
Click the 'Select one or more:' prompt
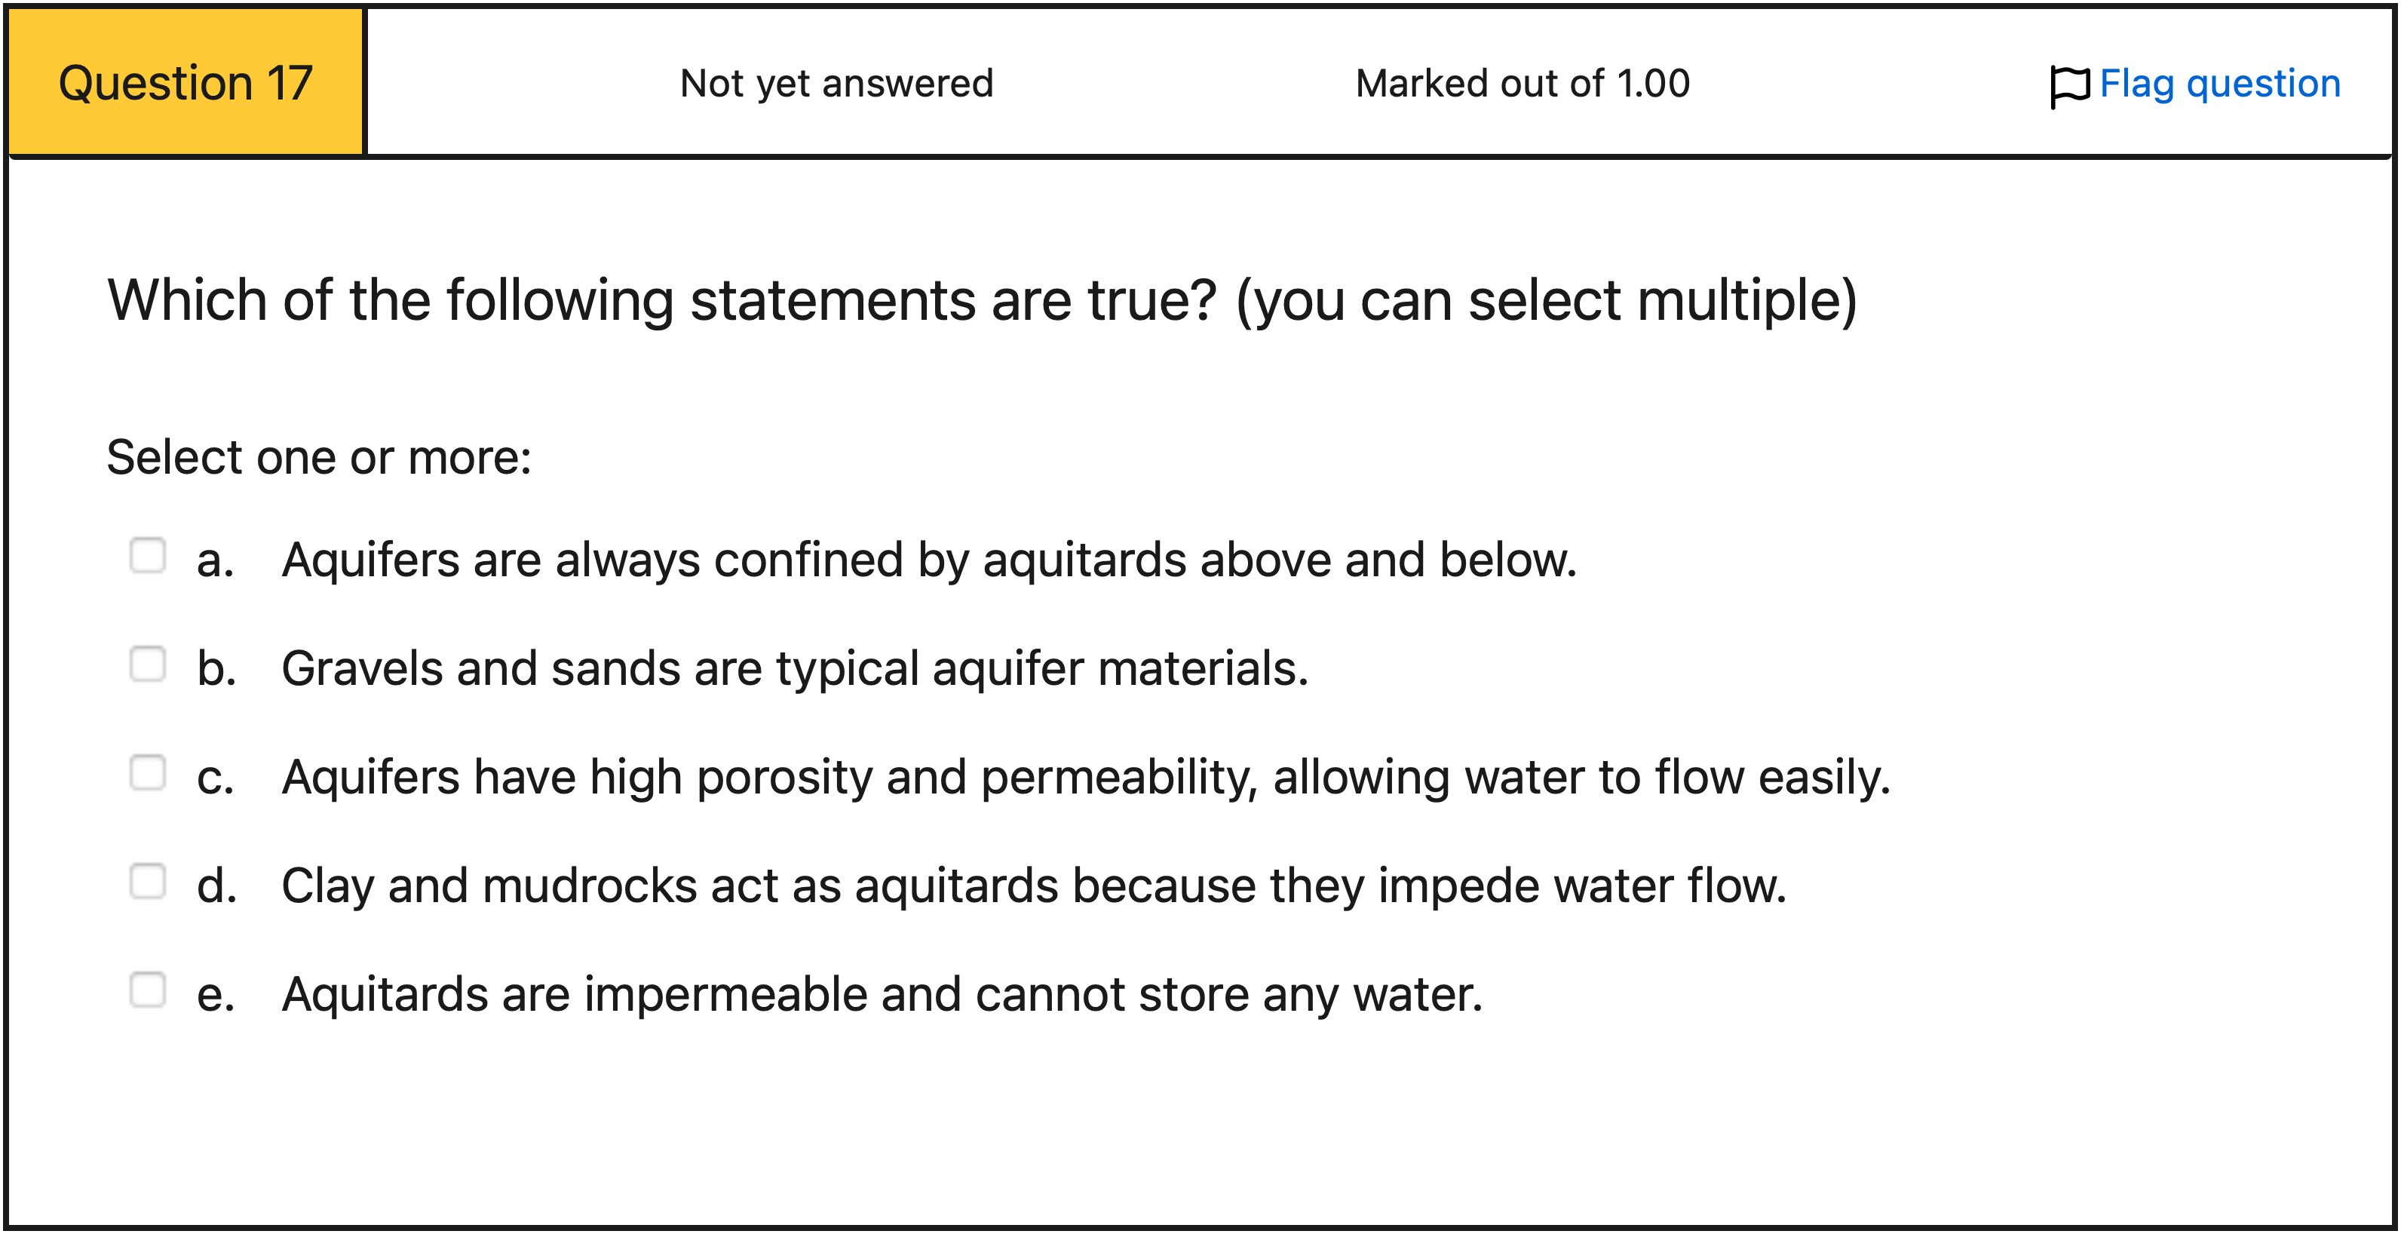click(x=319, y=458)
